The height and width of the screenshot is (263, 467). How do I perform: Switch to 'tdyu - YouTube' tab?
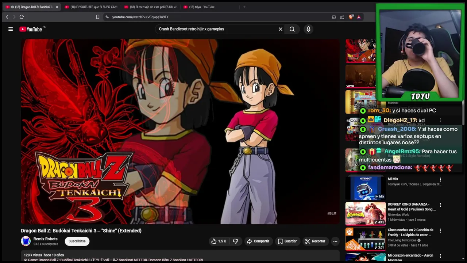210,7
